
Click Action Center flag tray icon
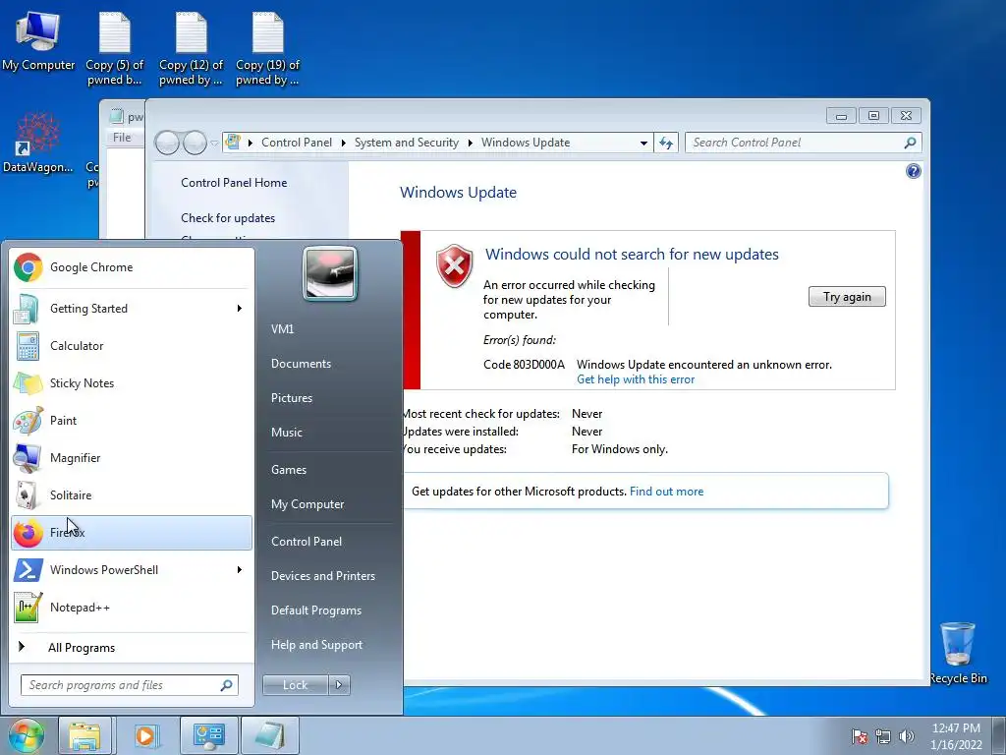pyautogui.click(x=859, y=736)
